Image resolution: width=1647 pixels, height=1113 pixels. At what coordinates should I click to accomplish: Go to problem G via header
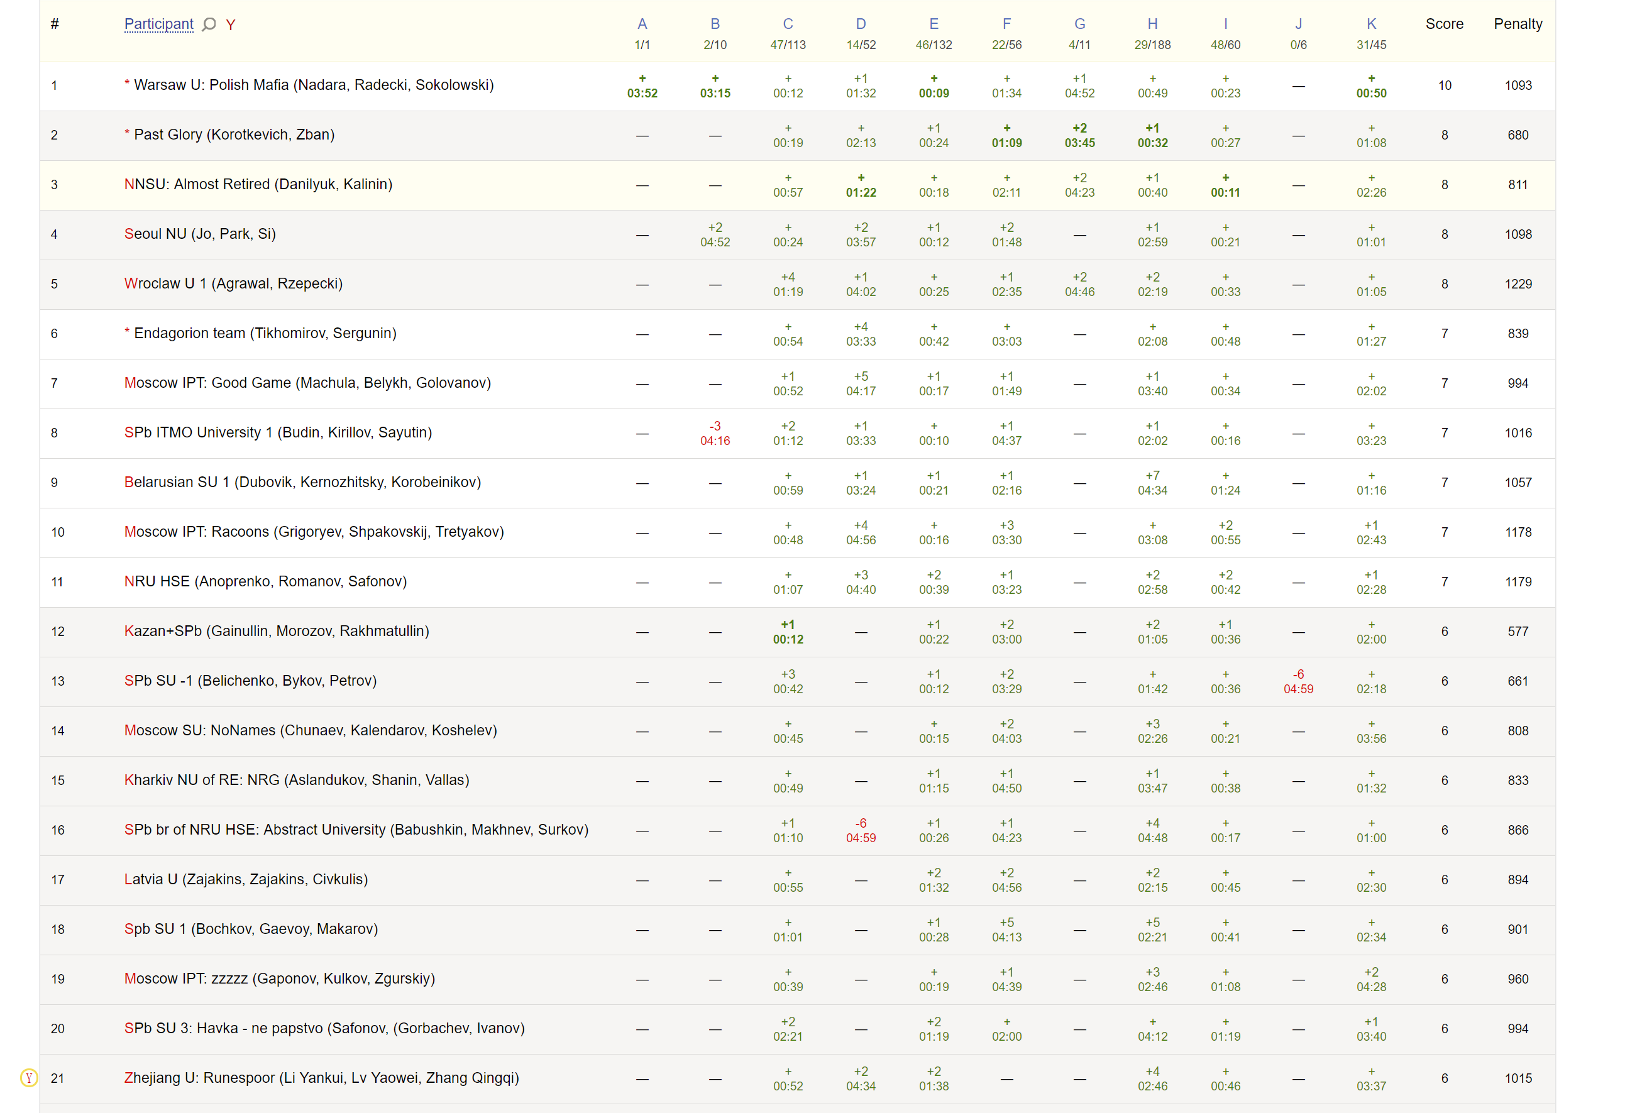[1079, 24]
